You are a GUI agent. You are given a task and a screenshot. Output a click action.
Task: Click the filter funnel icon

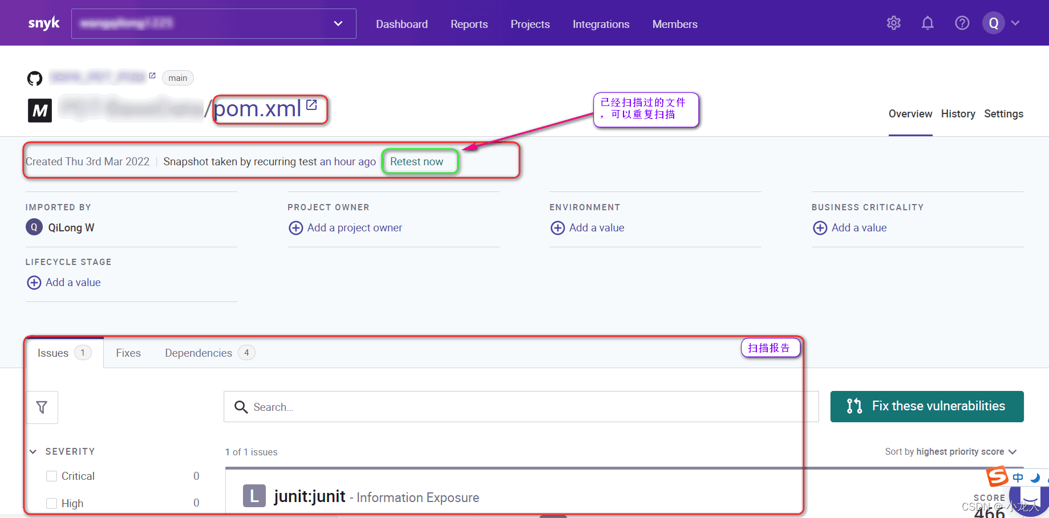coord(42,407)
